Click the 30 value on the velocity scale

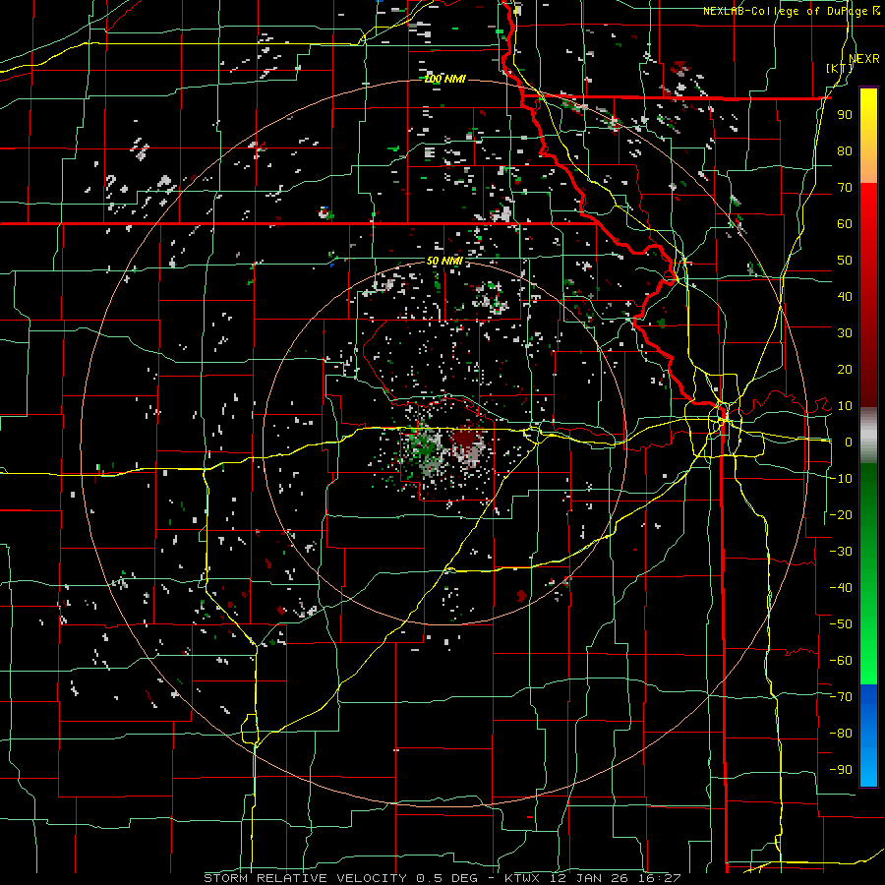845,333
